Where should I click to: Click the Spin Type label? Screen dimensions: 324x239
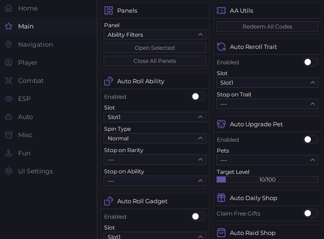[117, 129]
